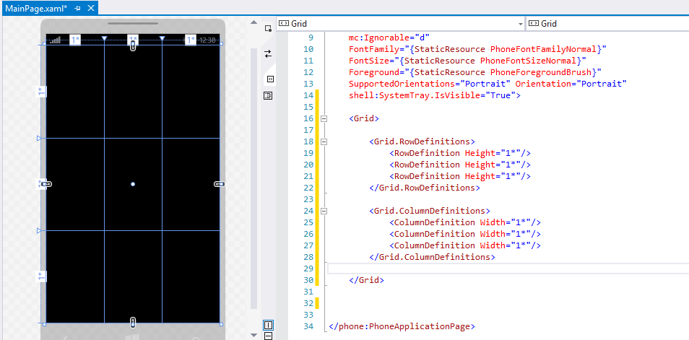Toggle the bottom margin anchor of grid
Screen dimensions: 689x340
point(133,321)
